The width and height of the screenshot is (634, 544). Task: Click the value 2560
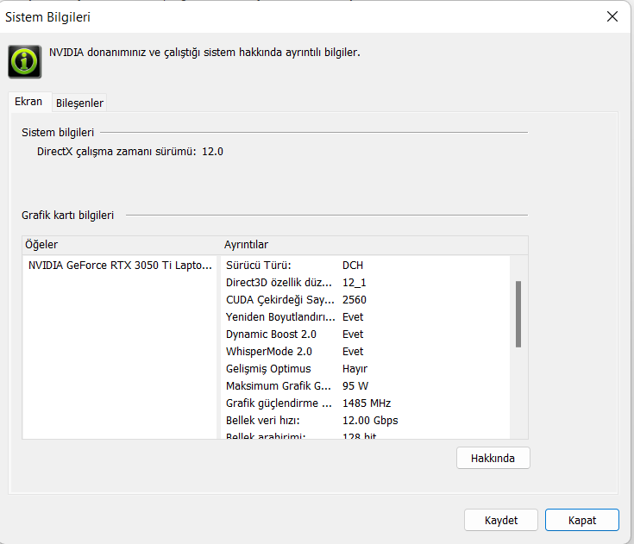[355, 300]
